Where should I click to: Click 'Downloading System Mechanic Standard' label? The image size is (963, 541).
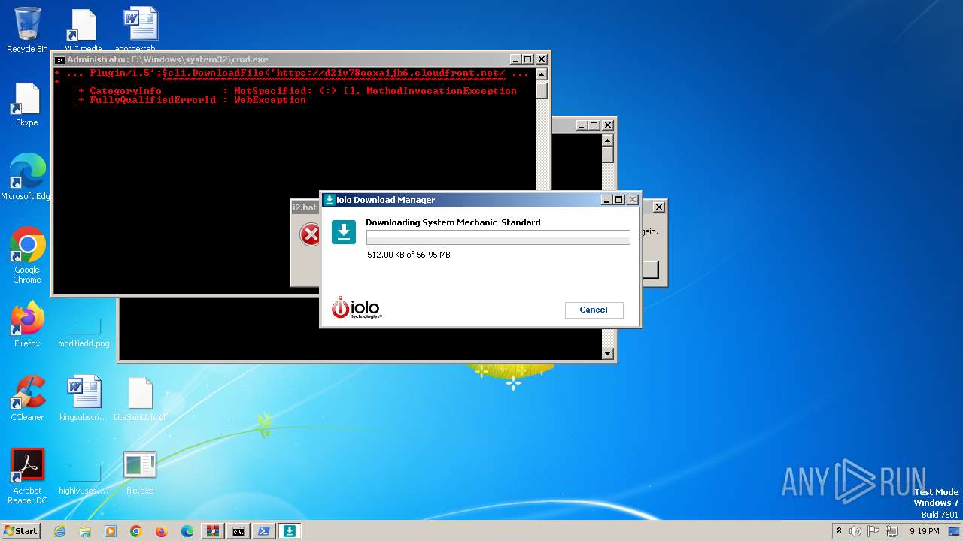453,222
